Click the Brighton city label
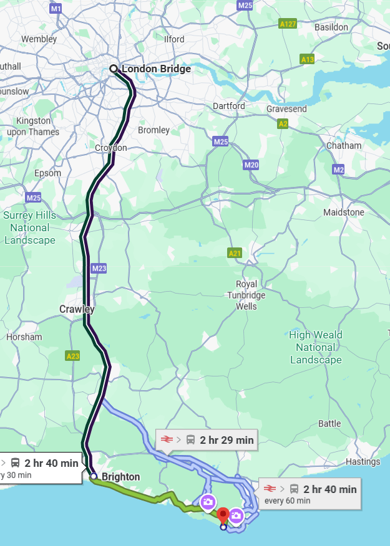 (x=120, y=477)
